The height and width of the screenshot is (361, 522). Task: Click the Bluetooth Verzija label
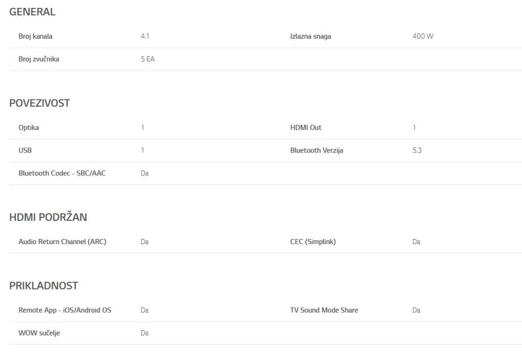(317, 150)
